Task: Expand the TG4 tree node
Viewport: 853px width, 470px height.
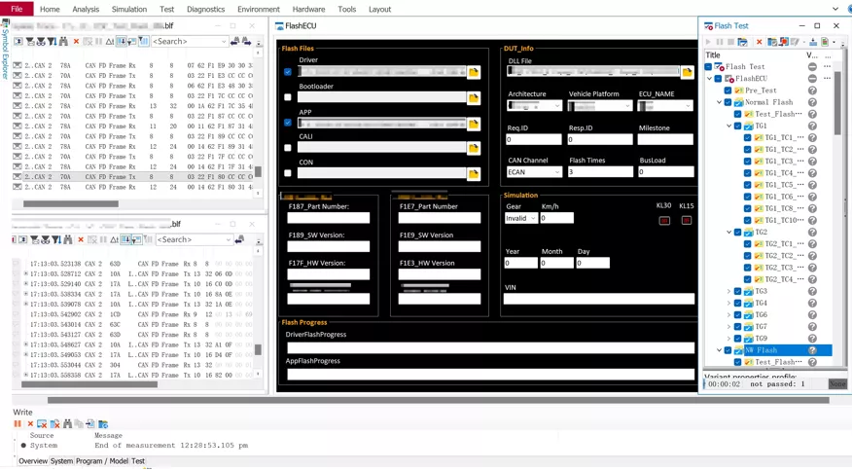Action: pos(729,303)
